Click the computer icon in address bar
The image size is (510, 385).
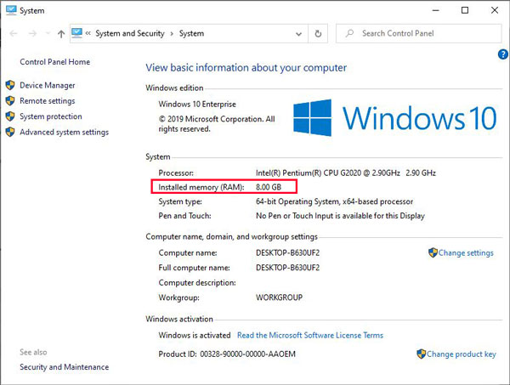(x=77, y=33)
